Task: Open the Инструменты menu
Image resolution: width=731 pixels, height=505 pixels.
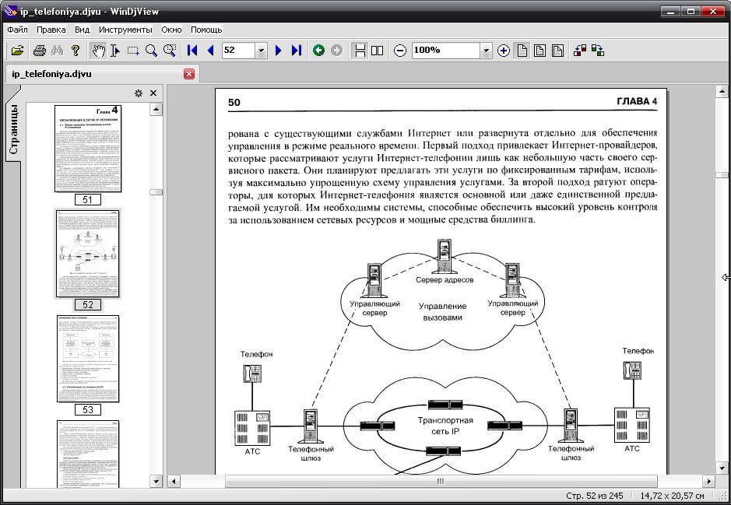Action: (x=125, y=30)
